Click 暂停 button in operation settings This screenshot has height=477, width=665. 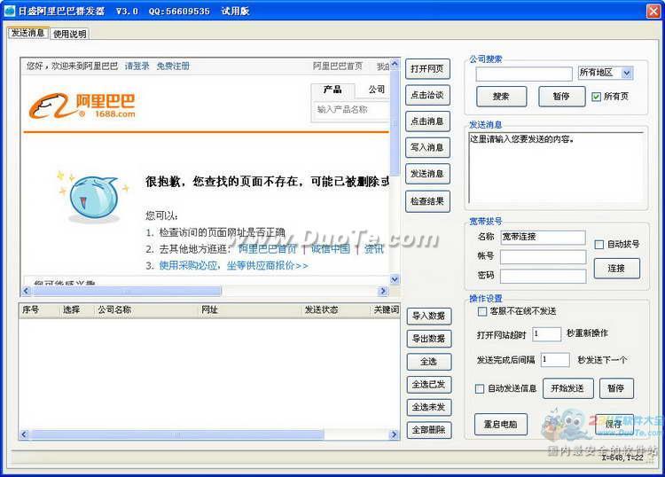tap(616, 388)
